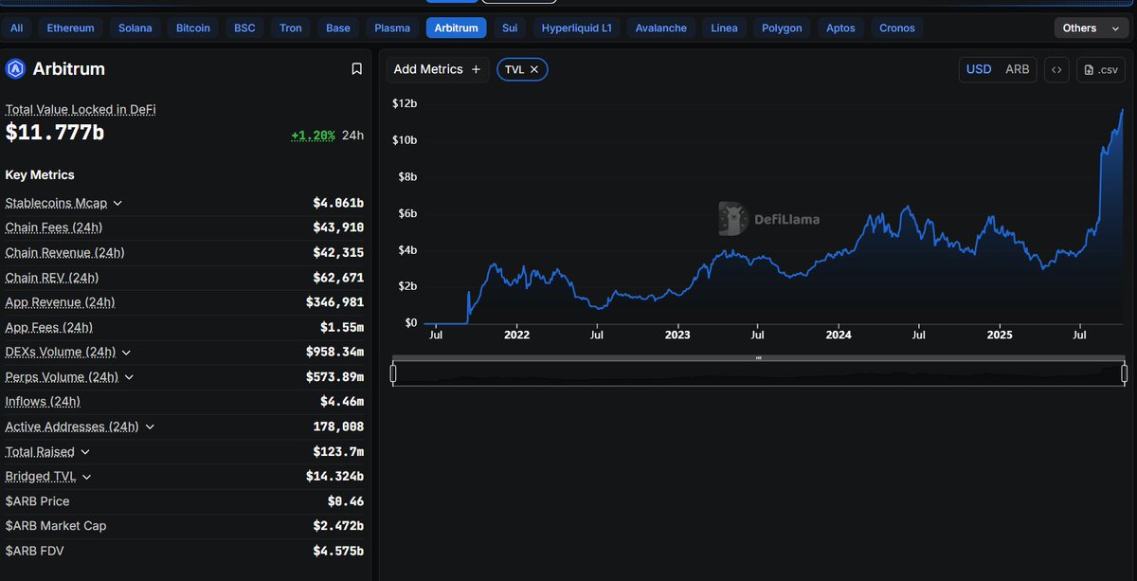Click the Arbitrum chain logo icon
Screen dimensions: 1137x581
point(13,68)
